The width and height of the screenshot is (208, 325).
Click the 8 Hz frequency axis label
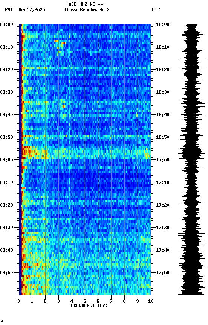(124, 301)
